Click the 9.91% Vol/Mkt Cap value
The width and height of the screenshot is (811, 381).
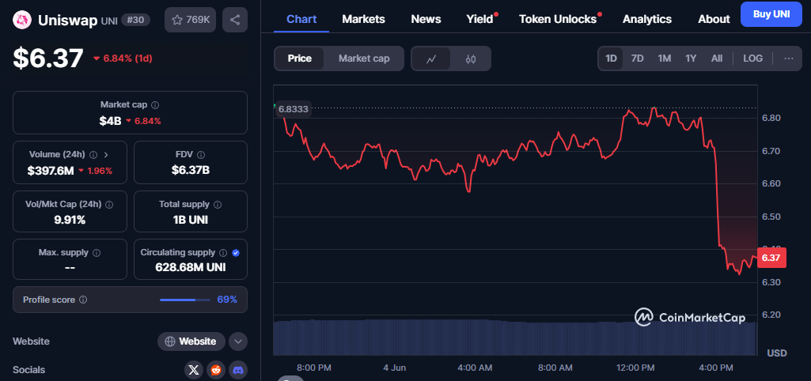point(70,220)
